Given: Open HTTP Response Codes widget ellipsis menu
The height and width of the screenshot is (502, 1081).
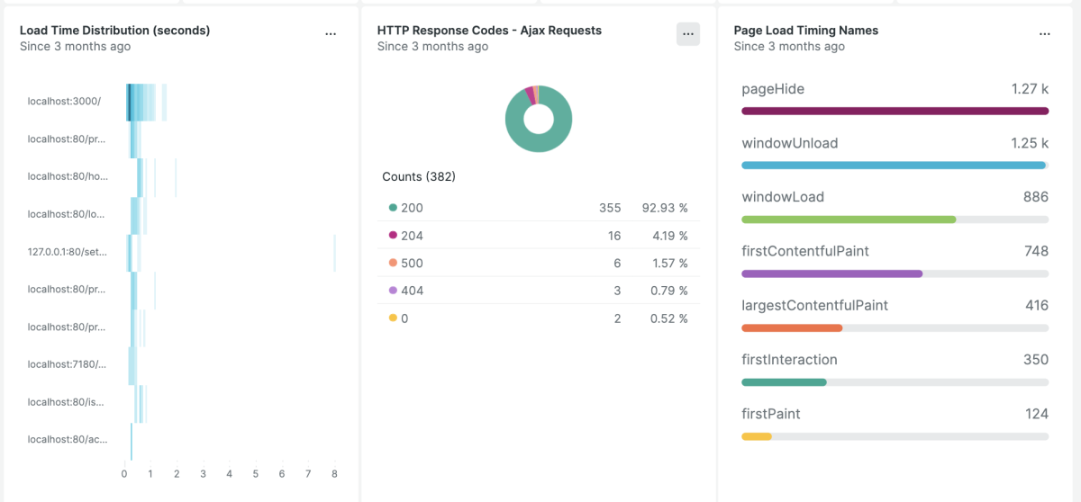Looking at the screenshot, I should pos(688,33).
